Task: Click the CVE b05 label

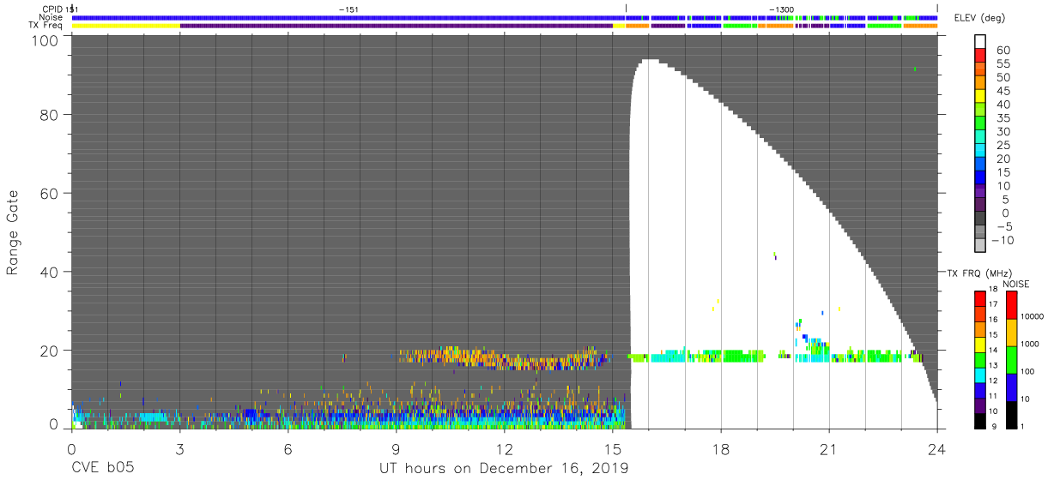Action: [x=102, y=468]
